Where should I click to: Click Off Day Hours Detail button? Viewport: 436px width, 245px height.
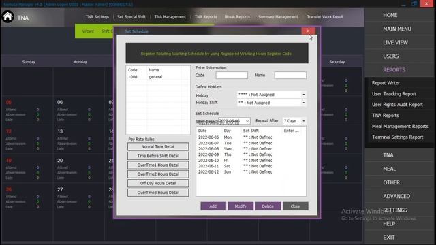click(158, 183)
